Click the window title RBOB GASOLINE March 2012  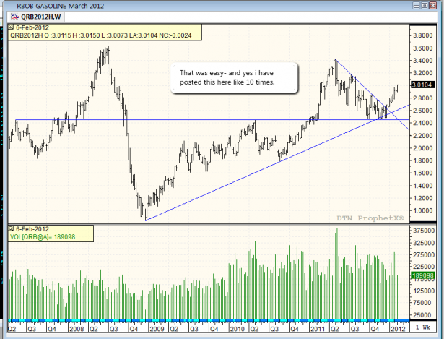pyautogui.click(x=60, y=6)
